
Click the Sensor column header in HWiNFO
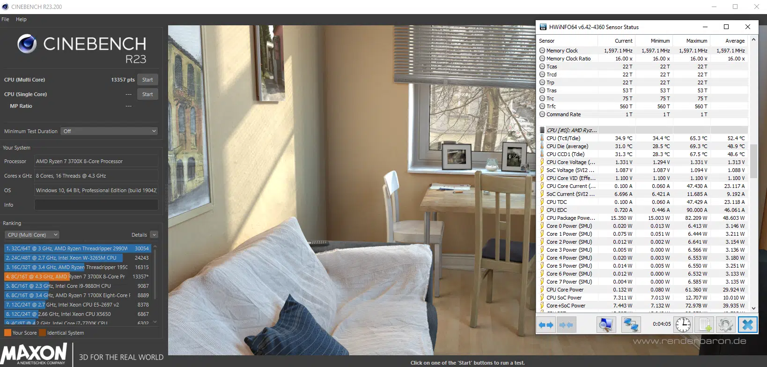tap(568, 41)
